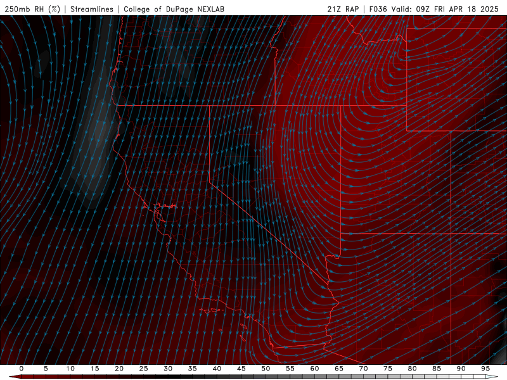Click the "College of DuPage NEXLAB" text
The height and width of the screenshot is (380, 507).
click(174, 9)
